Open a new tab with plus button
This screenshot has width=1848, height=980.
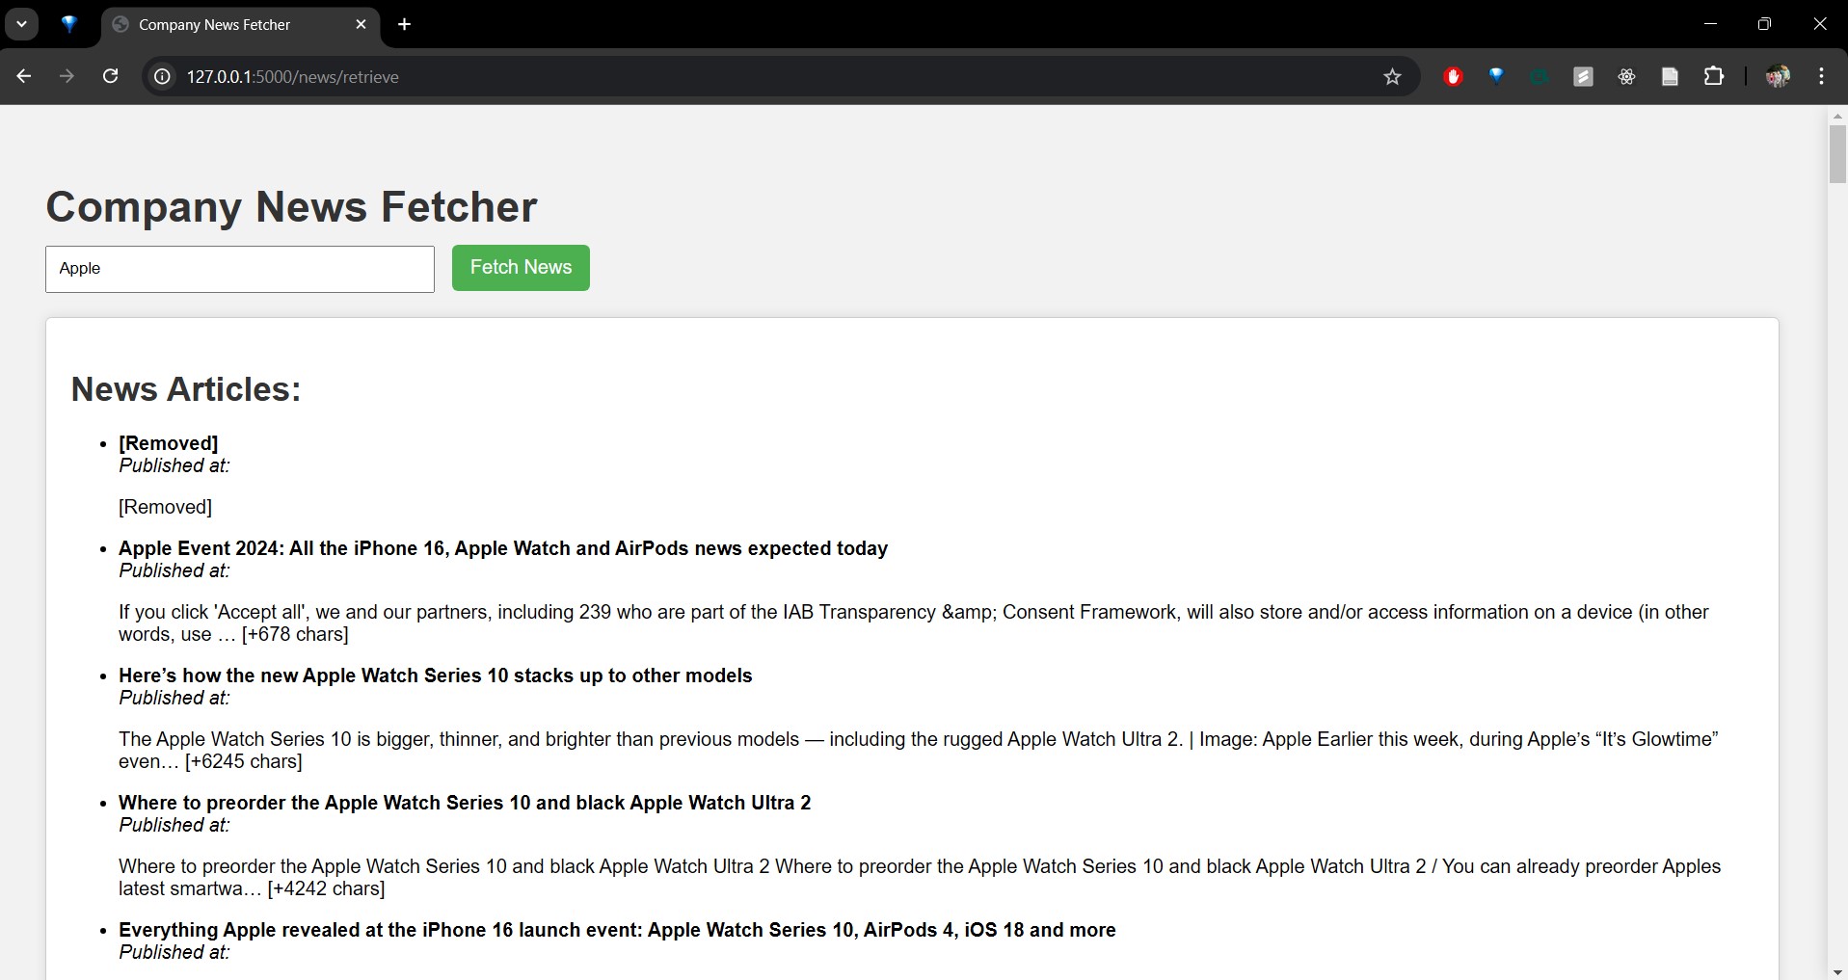[x=404, y=25]
